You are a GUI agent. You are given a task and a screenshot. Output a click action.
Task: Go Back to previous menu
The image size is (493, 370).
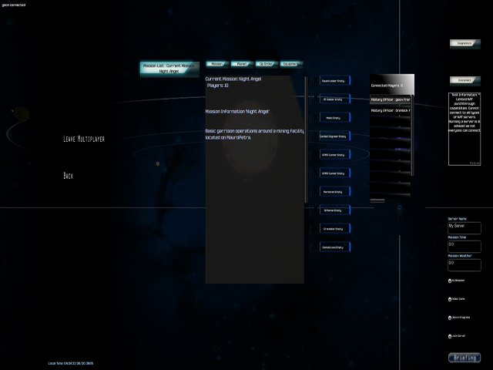tap(69, 176)
